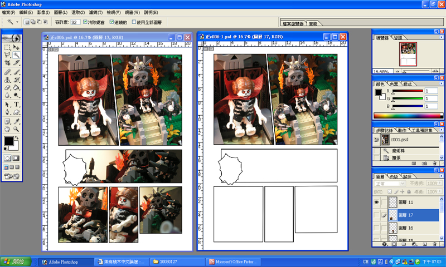Select the Slice tool
Screen dimensions: 446x267
16,62
